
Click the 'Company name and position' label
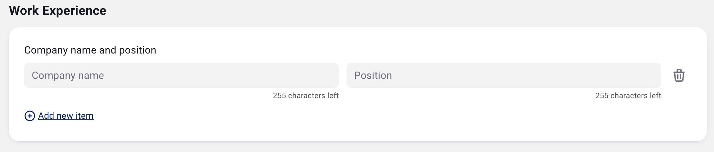click(x=90, y=50)
